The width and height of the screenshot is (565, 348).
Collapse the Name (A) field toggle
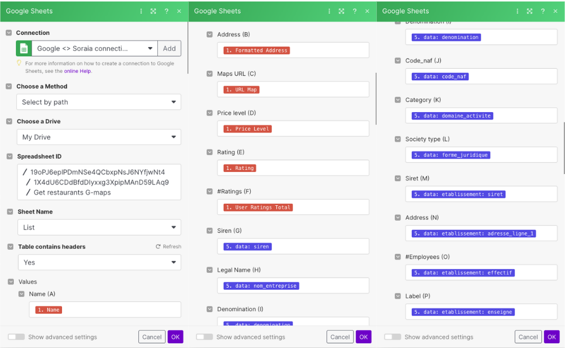pos(22,294)
